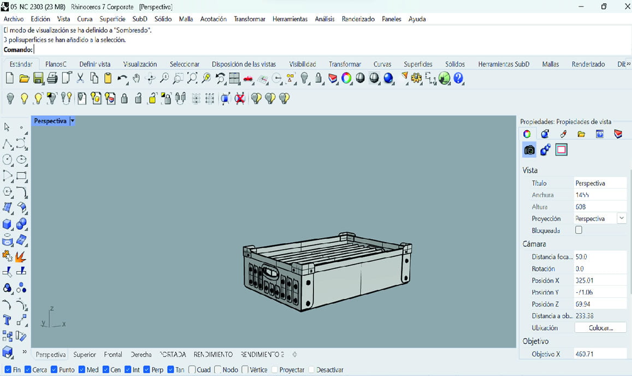Undo the last action with the undo arrow

coord(122,78)
